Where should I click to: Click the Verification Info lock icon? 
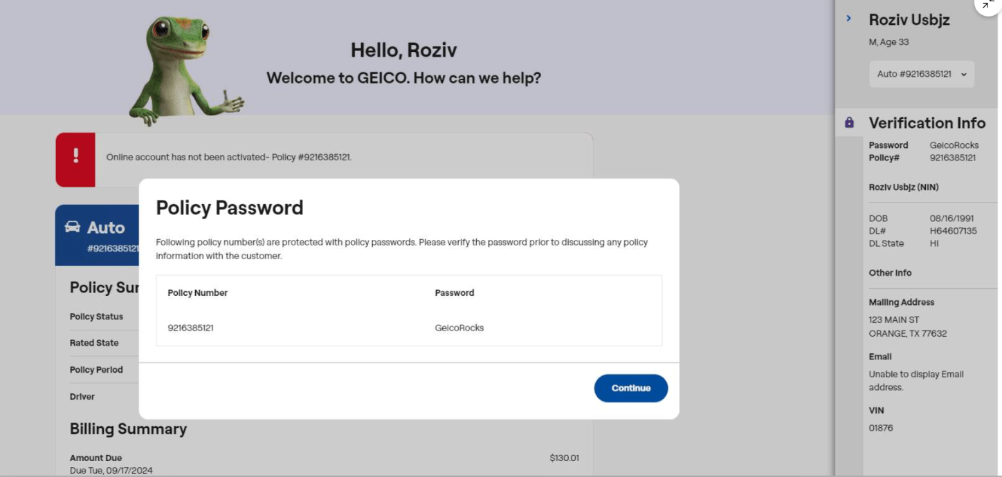(849, 123)
